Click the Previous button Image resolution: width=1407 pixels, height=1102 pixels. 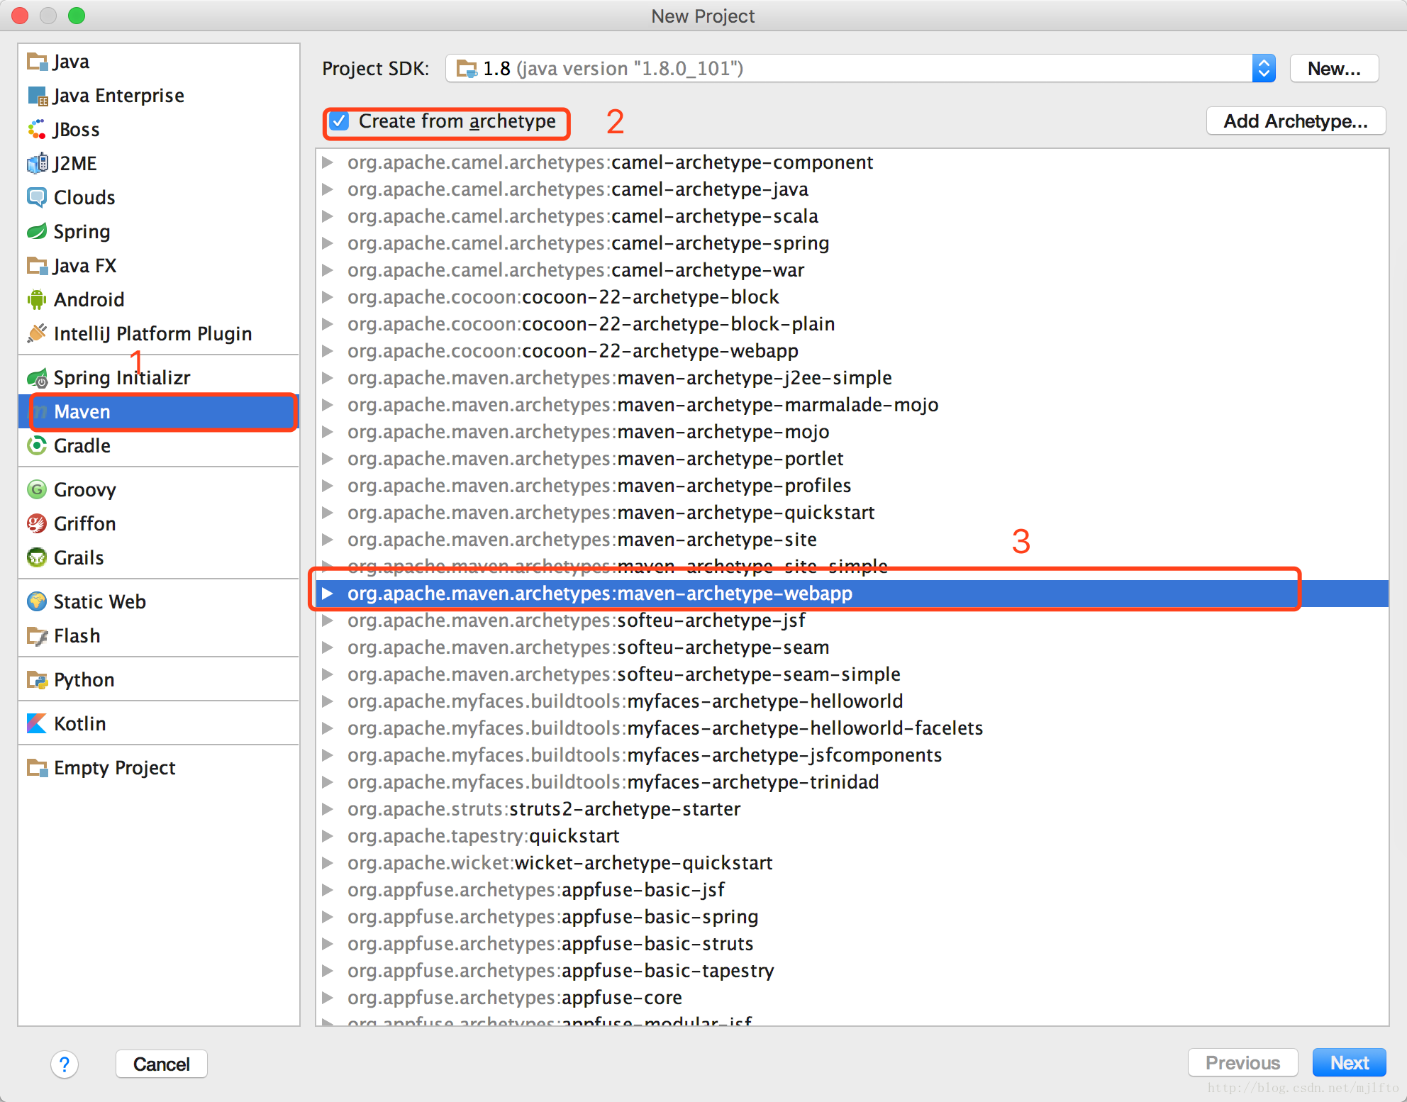coord(1242,1062)
